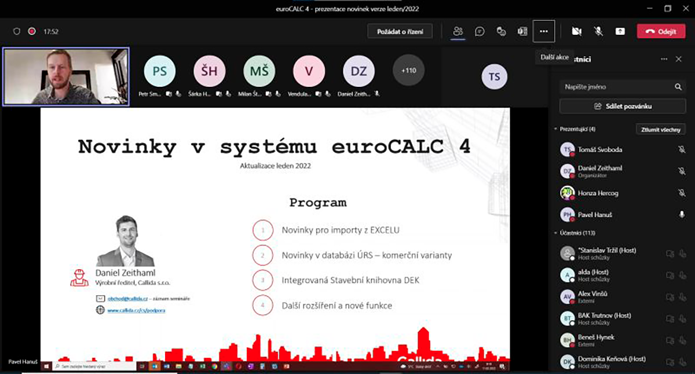Toggle the camera in meeting toolbar

(576, 31)
